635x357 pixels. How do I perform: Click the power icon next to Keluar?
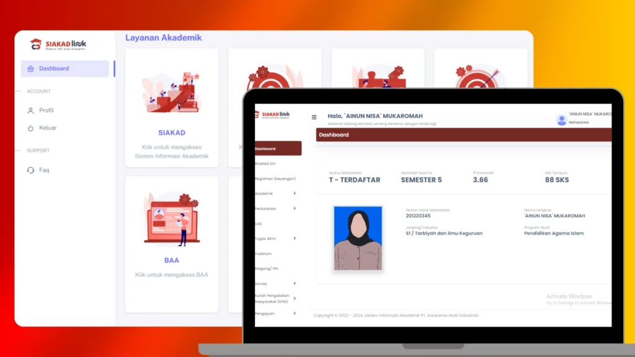click(x=31, y=128)
